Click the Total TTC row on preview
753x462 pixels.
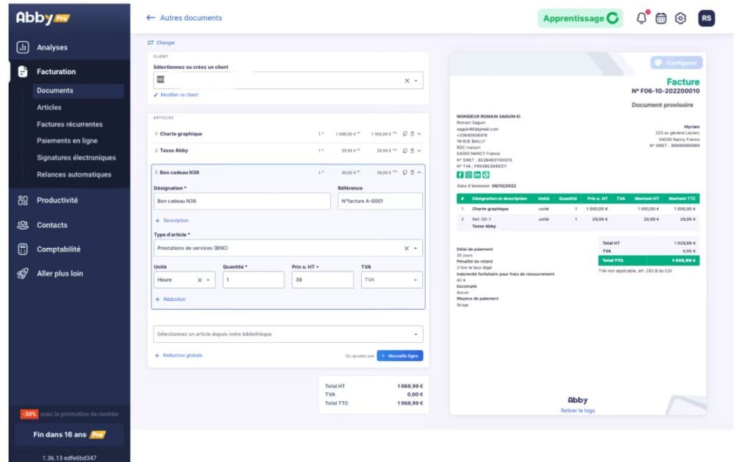click(649, 260)
